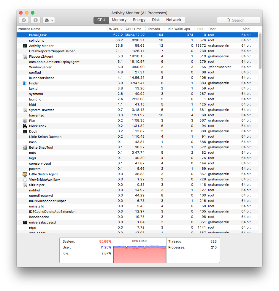This screenshot has width=279, height=291.
Task: Click the universalaccessd process icon
Action: pyautogui.click(x=25, y=222)
